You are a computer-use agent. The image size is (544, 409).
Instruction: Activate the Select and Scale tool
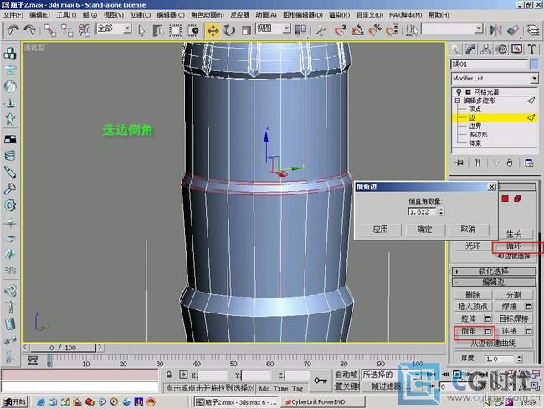pyautogui.click(x=246, y=30)
